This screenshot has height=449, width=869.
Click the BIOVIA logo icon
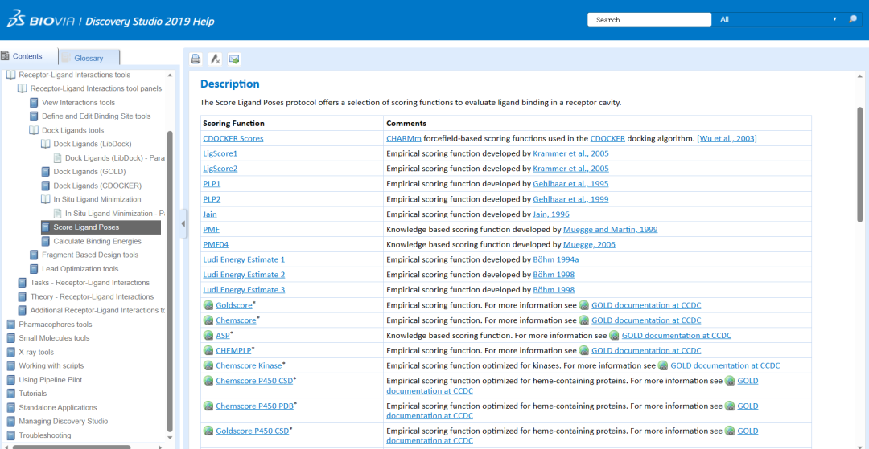pyautogui.click(x=15, y=20)
